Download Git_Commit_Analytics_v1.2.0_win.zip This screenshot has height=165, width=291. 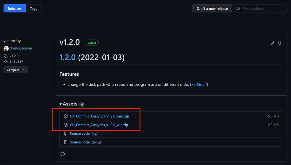(99, 125)
